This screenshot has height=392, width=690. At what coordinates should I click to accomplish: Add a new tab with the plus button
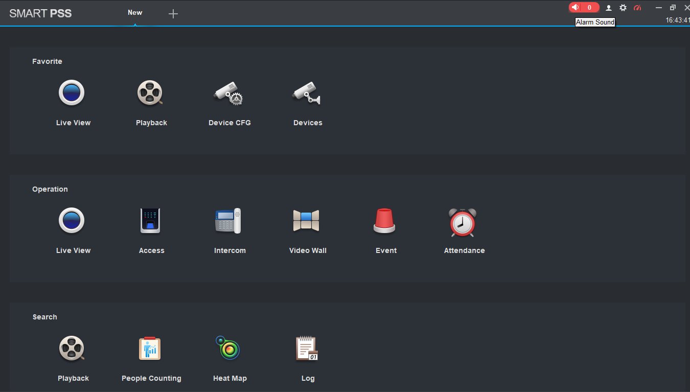(173, 14)
